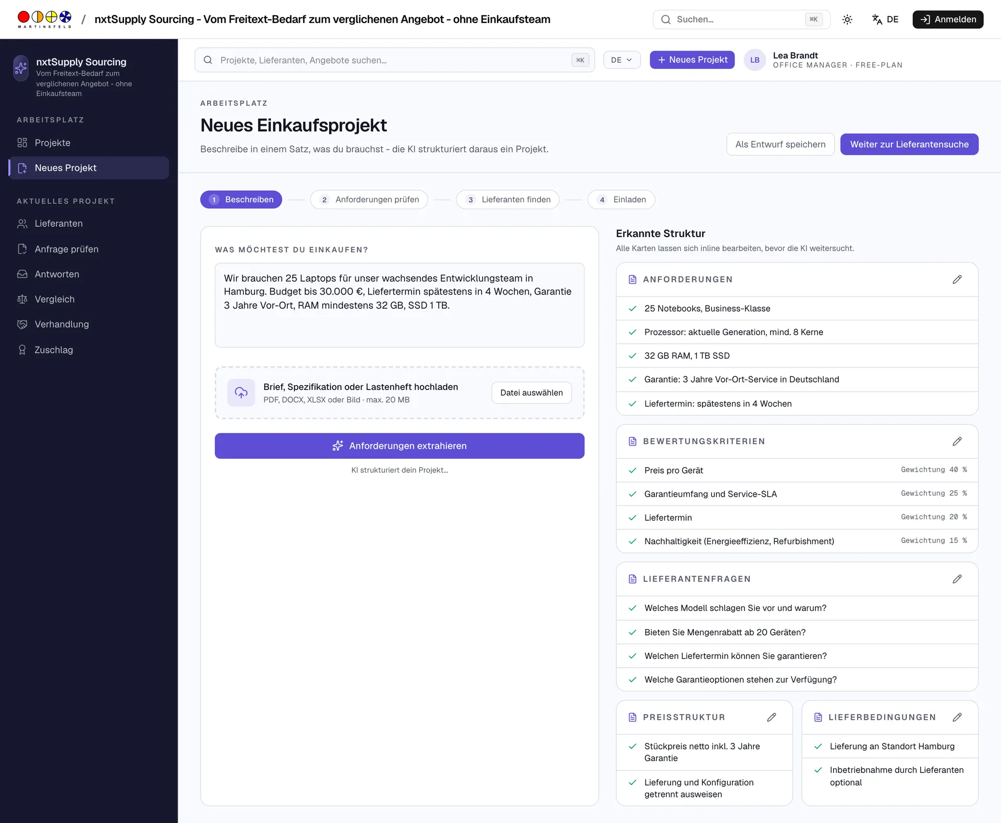Image resolution: width=1001 pixels, height=823 pixels.
Task: Click 'Welches Modell schlagen Sie vor und warum?'
Action: [x=735, y=608]
